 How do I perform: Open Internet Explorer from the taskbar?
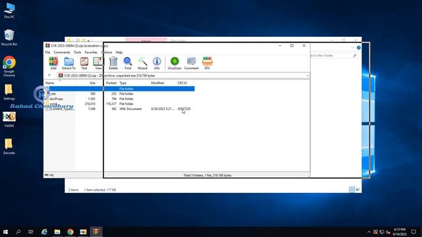tap(44, 232)
